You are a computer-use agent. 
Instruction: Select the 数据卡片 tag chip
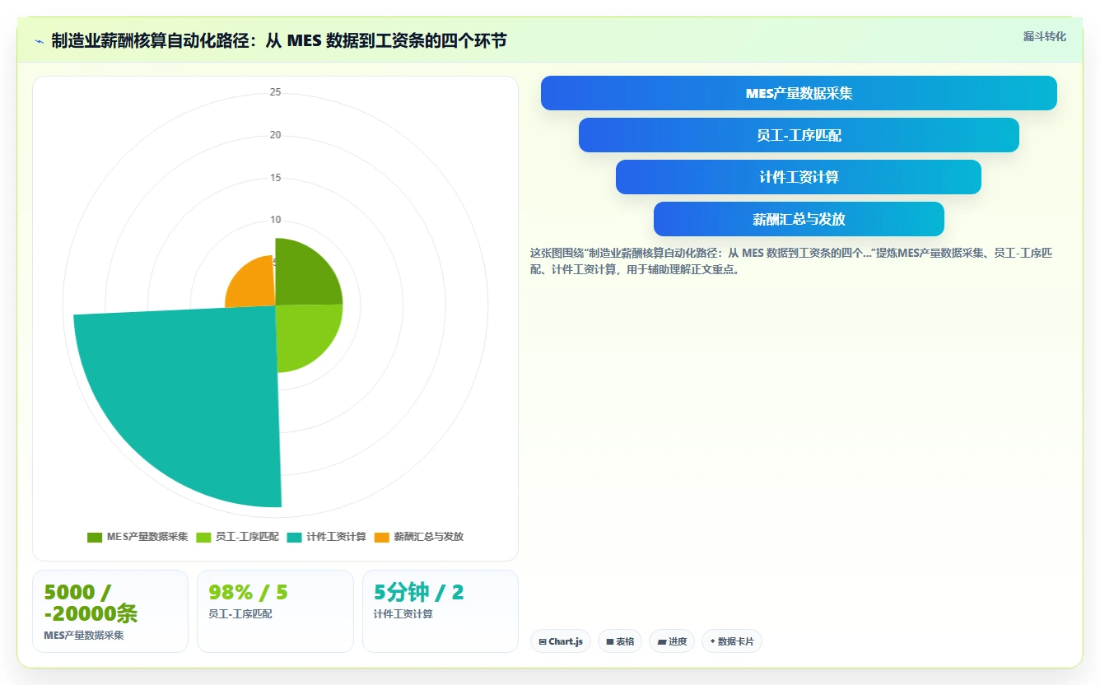click(732, 641)
